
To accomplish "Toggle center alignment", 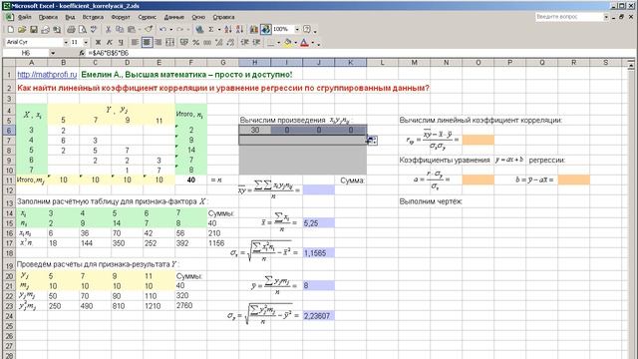I will (x=147, y=42).
